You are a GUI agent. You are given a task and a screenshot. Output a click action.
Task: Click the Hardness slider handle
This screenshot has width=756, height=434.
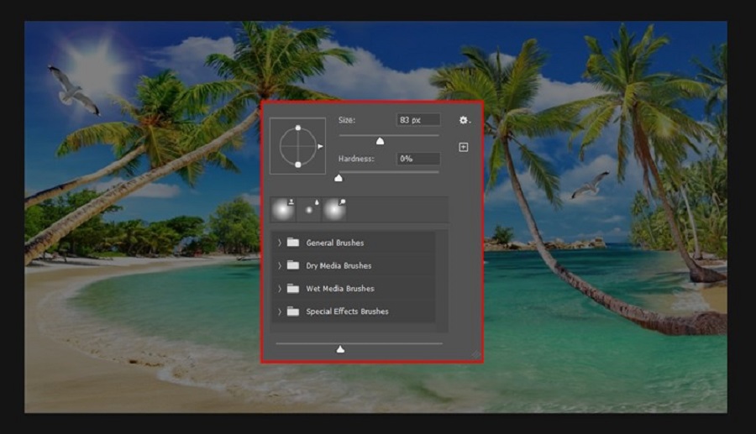tap(339, 177)
